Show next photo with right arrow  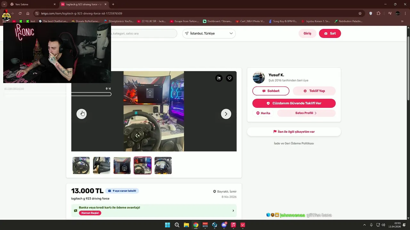coord(226,114)
